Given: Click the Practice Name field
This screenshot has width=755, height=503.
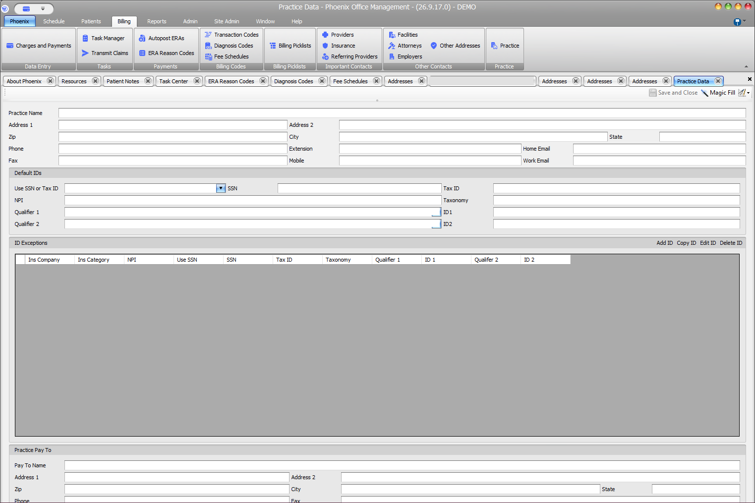Looking at the screenshot, I should pos(402,113).
